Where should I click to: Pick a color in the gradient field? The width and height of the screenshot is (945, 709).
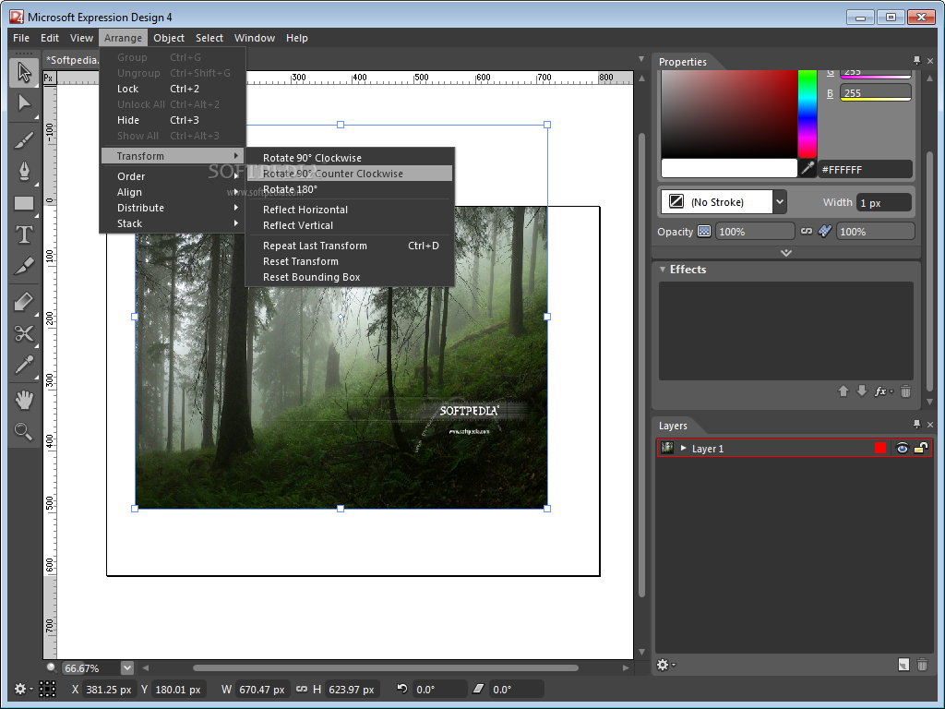coord(729,114)
